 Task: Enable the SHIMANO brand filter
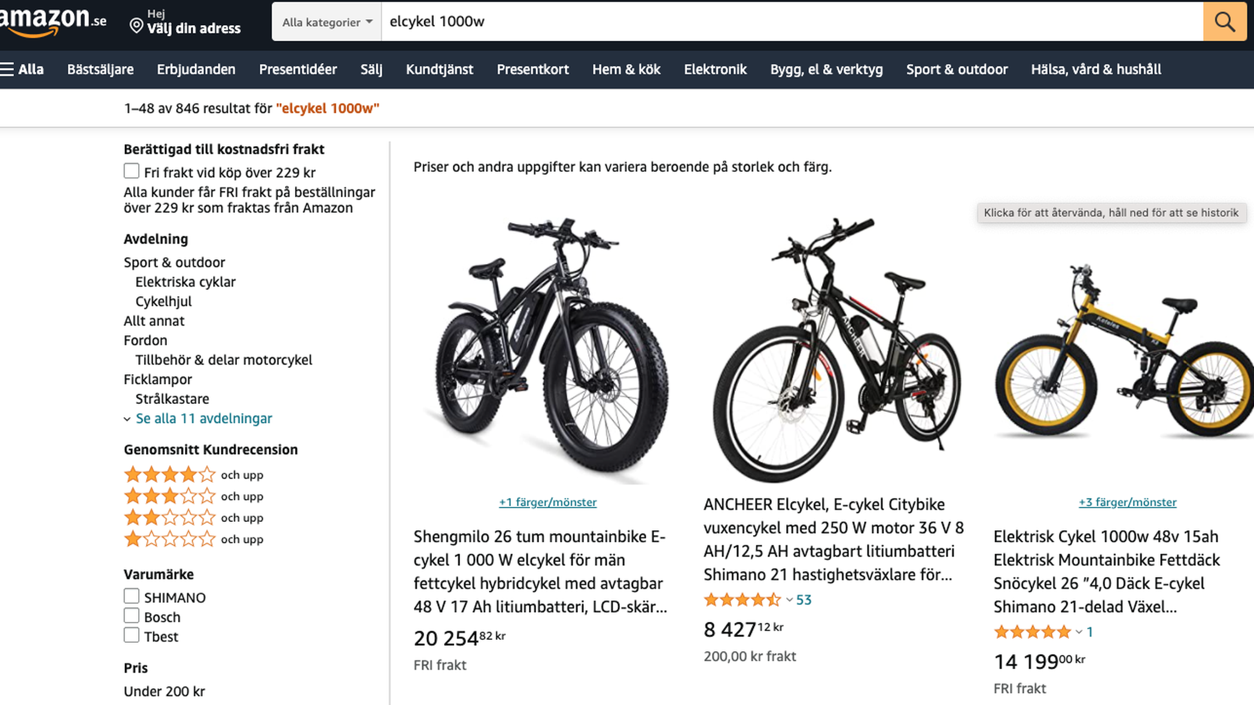pos(132,597)
